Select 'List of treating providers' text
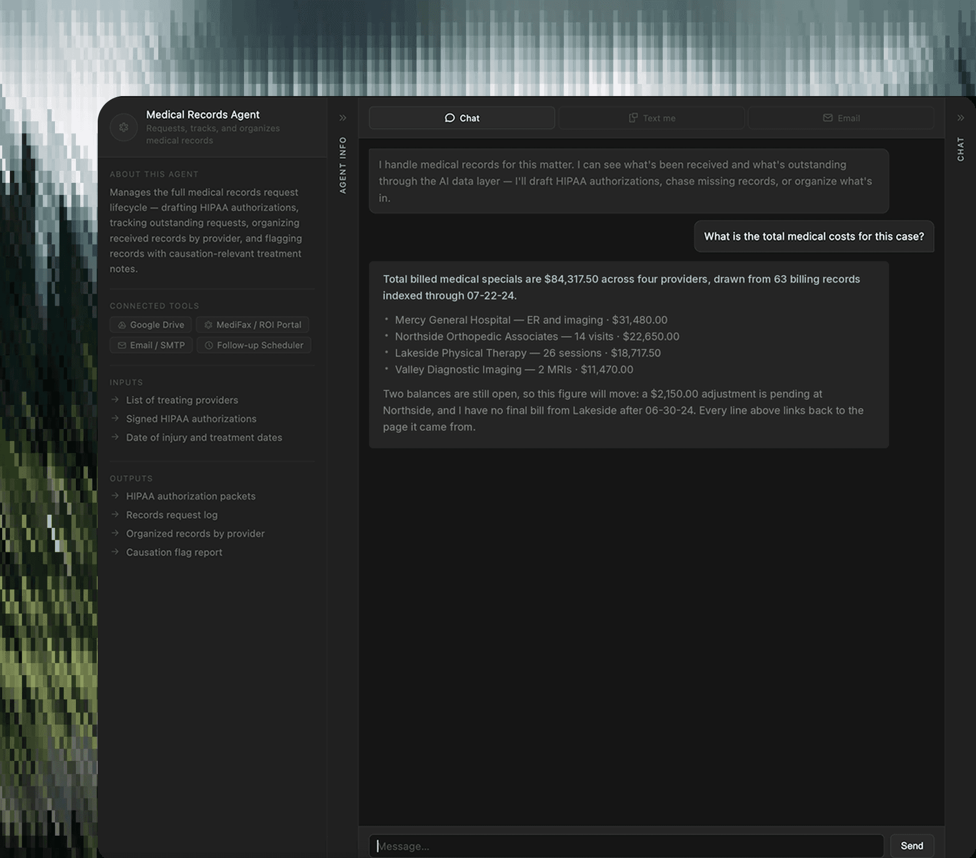 pos(182,400)
